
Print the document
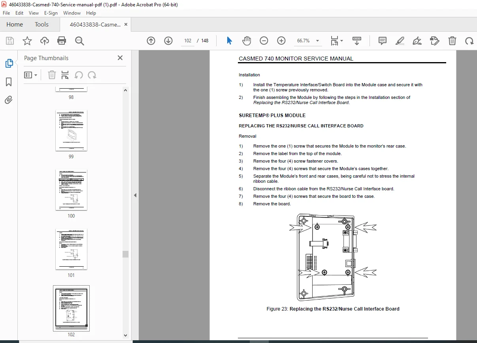62,41
